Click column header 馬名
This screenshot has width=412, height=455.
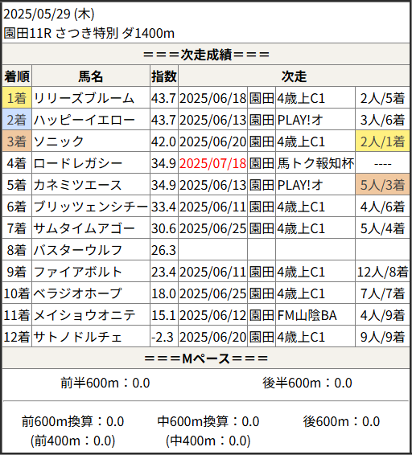pos(91,76)
